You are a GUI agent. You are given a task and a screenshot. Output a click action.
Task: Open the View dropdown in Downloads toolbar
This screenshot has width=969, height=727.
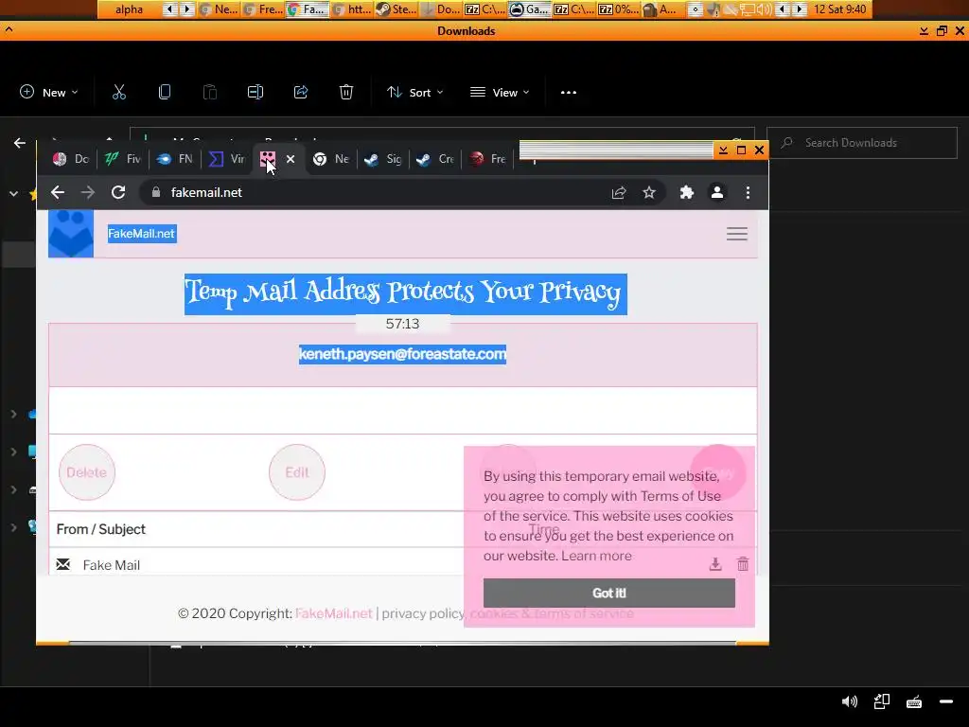(500, 92)
